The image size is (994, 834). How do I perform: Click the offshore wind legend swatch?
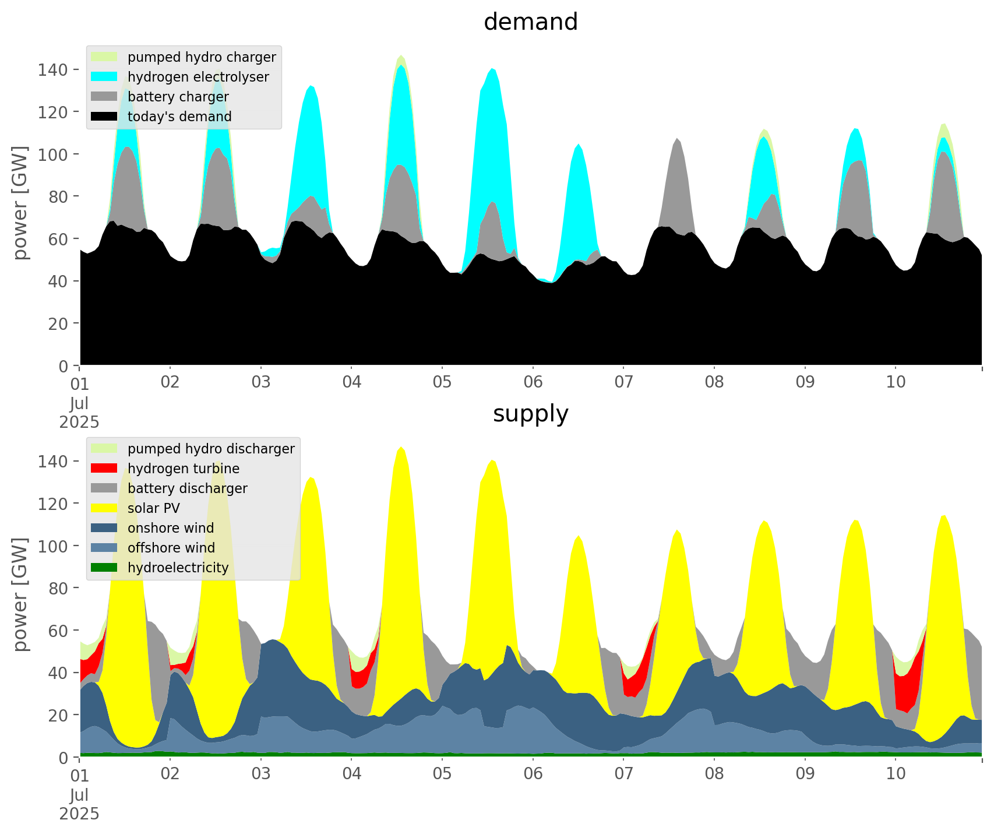104,548
